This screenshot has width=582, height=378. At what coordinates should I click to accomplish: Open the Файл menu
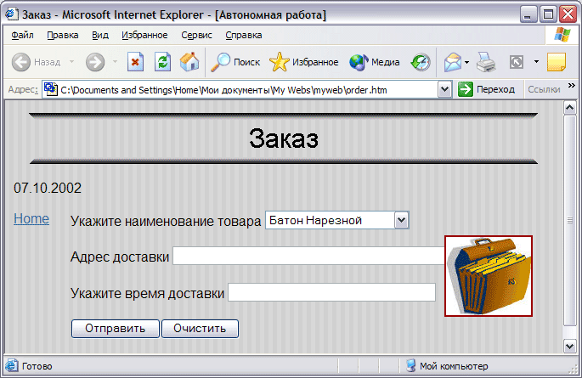click(x=22, y=35)
